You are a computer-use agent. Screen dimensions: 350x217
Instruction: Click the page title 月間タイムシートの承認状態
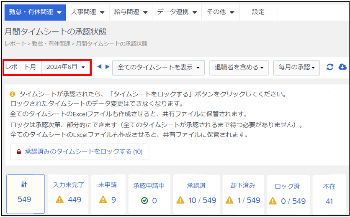click(x=55, y=32)
